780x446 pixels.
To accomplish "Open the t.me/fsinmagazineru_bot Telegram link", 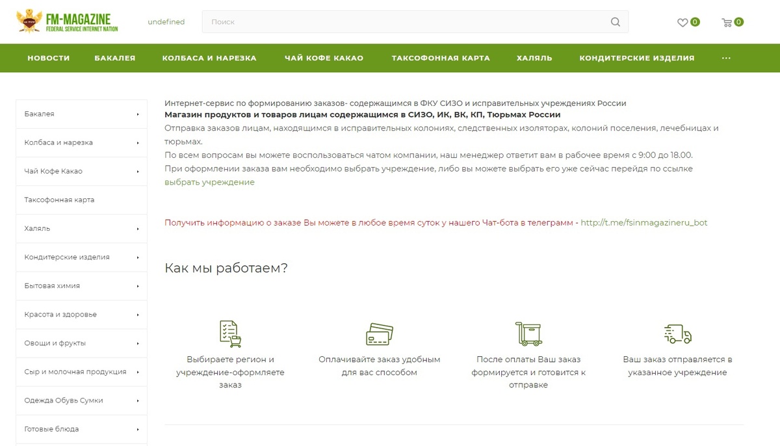I will click(x=643, y=223).
